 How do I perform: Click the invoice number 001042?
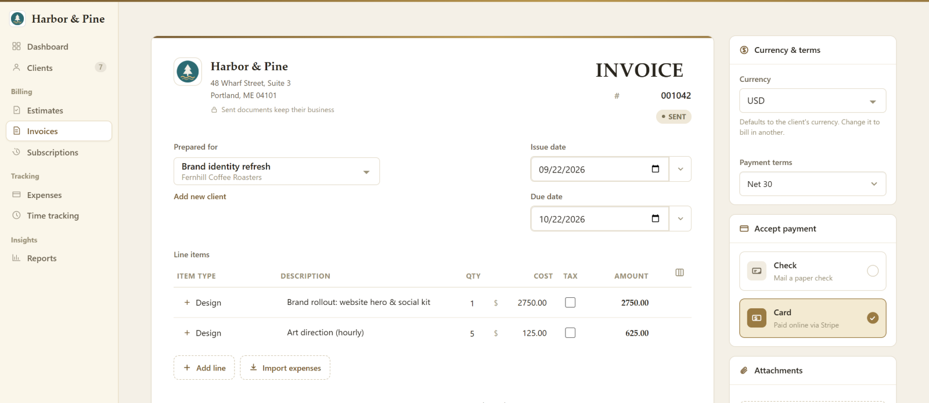(x=676, y=96)
